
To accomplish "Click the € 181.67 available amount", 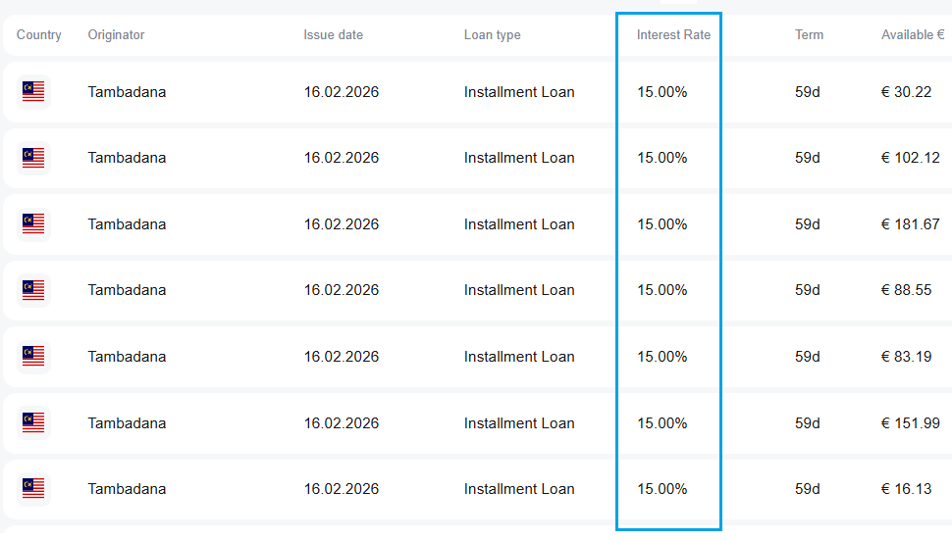I will tap(910, 224).
